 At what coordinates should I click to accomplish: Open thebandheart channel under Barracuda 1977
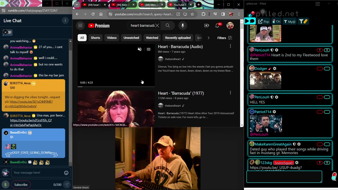click(x=173, y=106)
